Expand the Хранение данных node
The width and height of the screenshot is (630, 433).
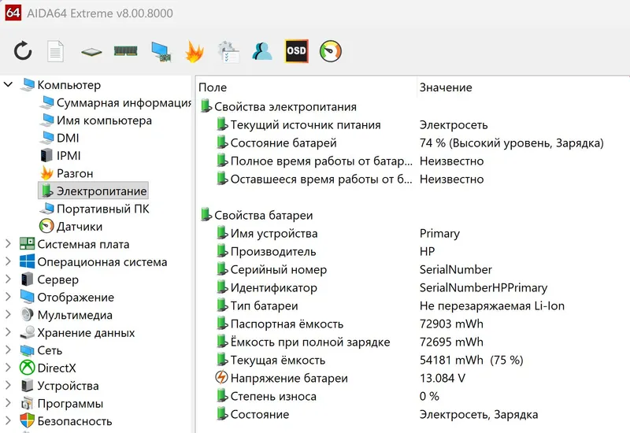point(8,332)
